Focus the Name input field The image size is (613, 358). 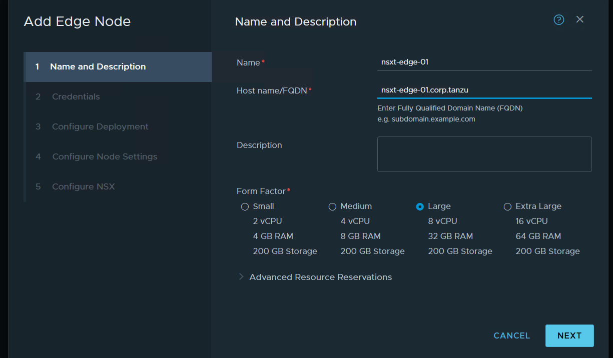484,62
